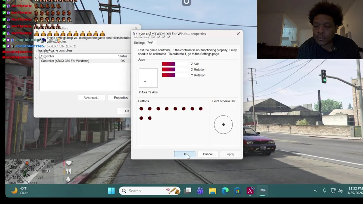
Task: Click the Z Axis indicator bar
Action: pos(175,64)
